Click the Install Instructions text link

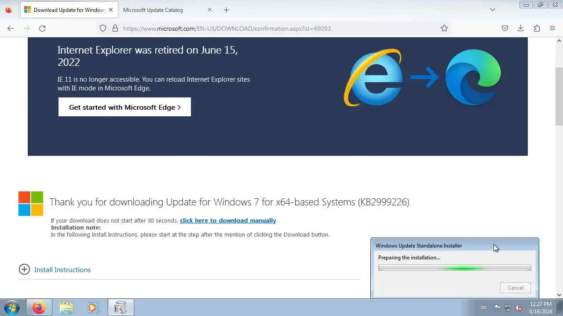pyautogui.click(x=62, y=270)
